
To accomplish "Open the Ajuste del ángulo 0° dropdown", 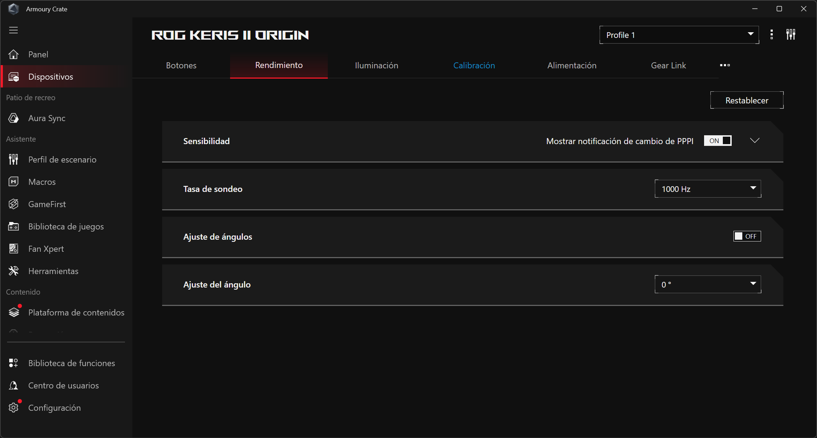I will pos(708,284).
